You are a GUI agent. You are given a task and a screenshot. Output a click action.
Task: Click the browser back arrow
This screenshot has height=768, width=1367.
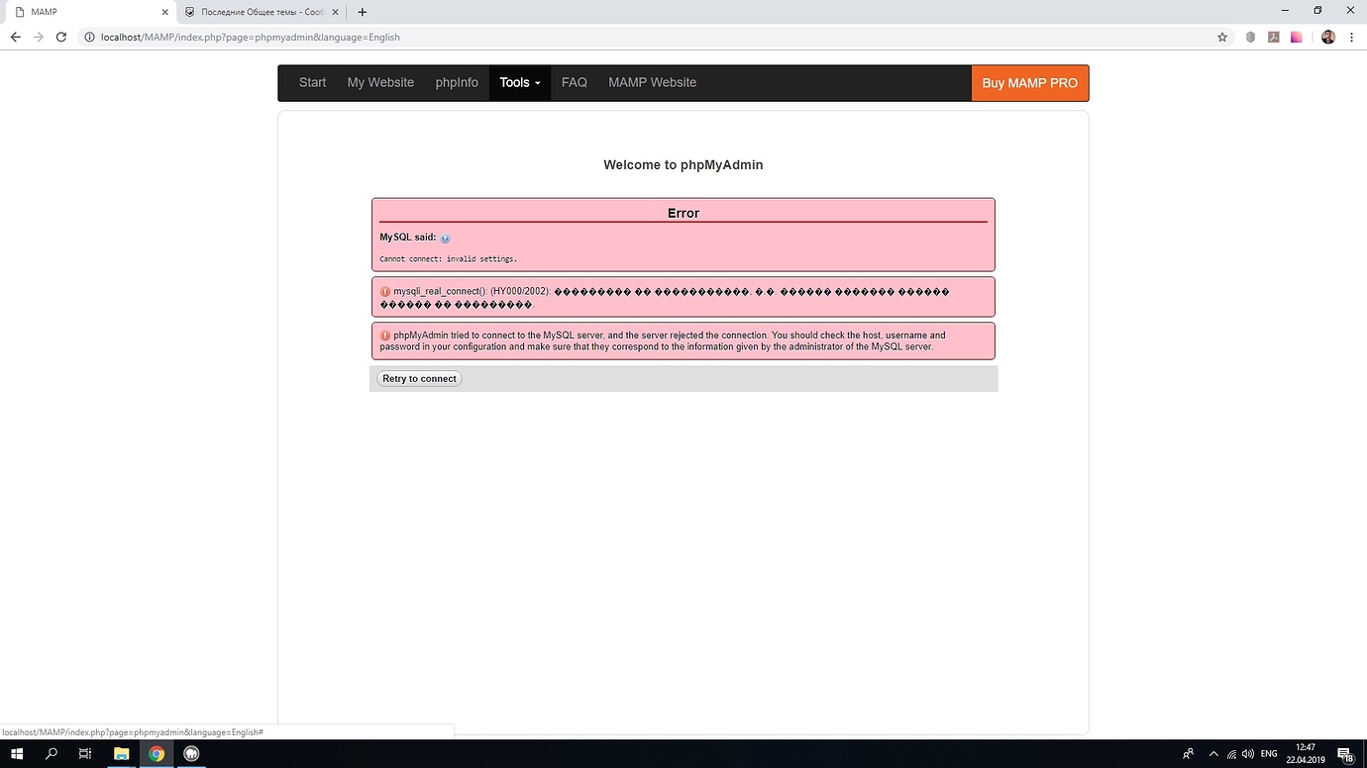tap(15, 37)
